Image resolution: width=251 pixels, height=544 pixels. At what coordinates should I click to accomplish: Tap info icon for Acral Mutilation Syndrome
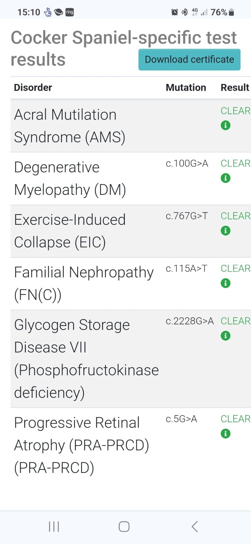pyautogui.click(x=225, y=125)
